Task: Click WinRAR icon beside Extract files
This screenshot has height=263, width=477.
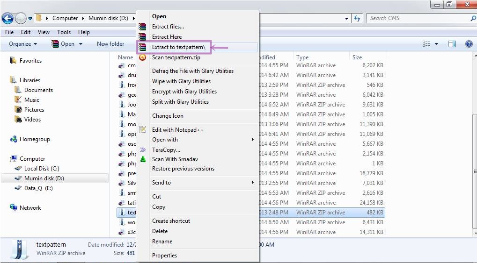Action: [142, 27]
